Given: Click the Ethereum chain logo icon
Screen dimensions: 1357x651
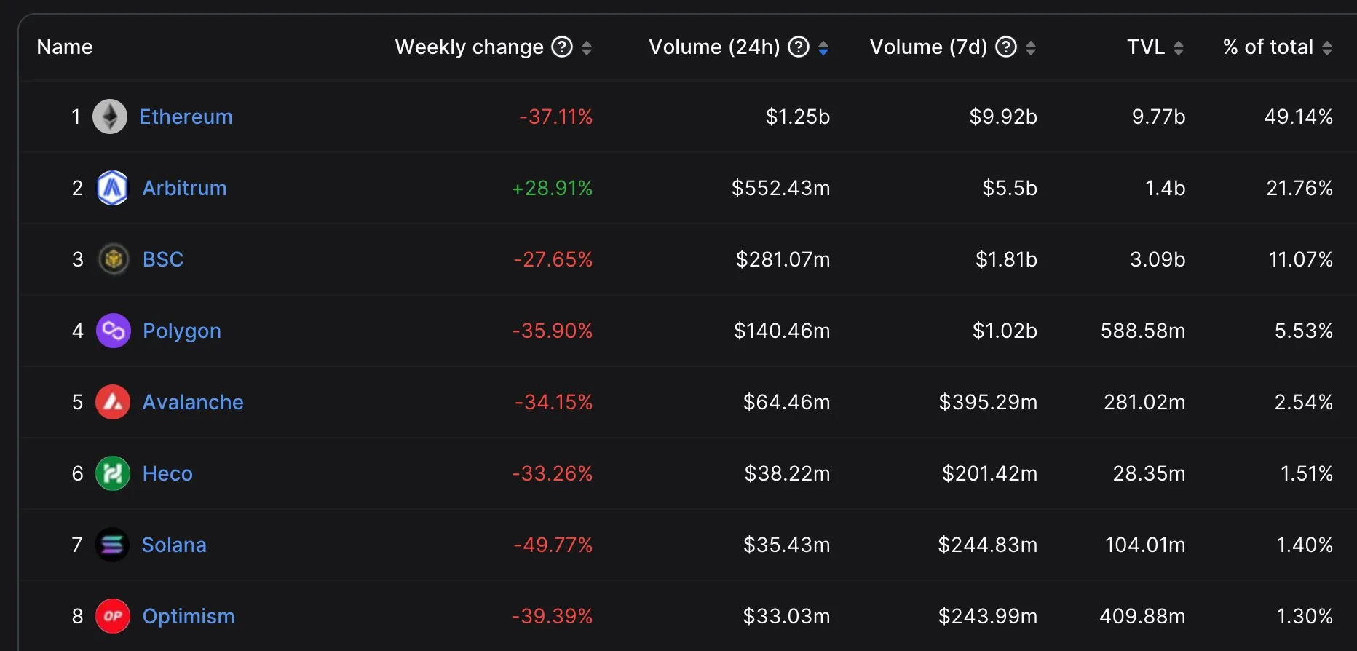Looking at the screenshot, I should coord(110,117).
